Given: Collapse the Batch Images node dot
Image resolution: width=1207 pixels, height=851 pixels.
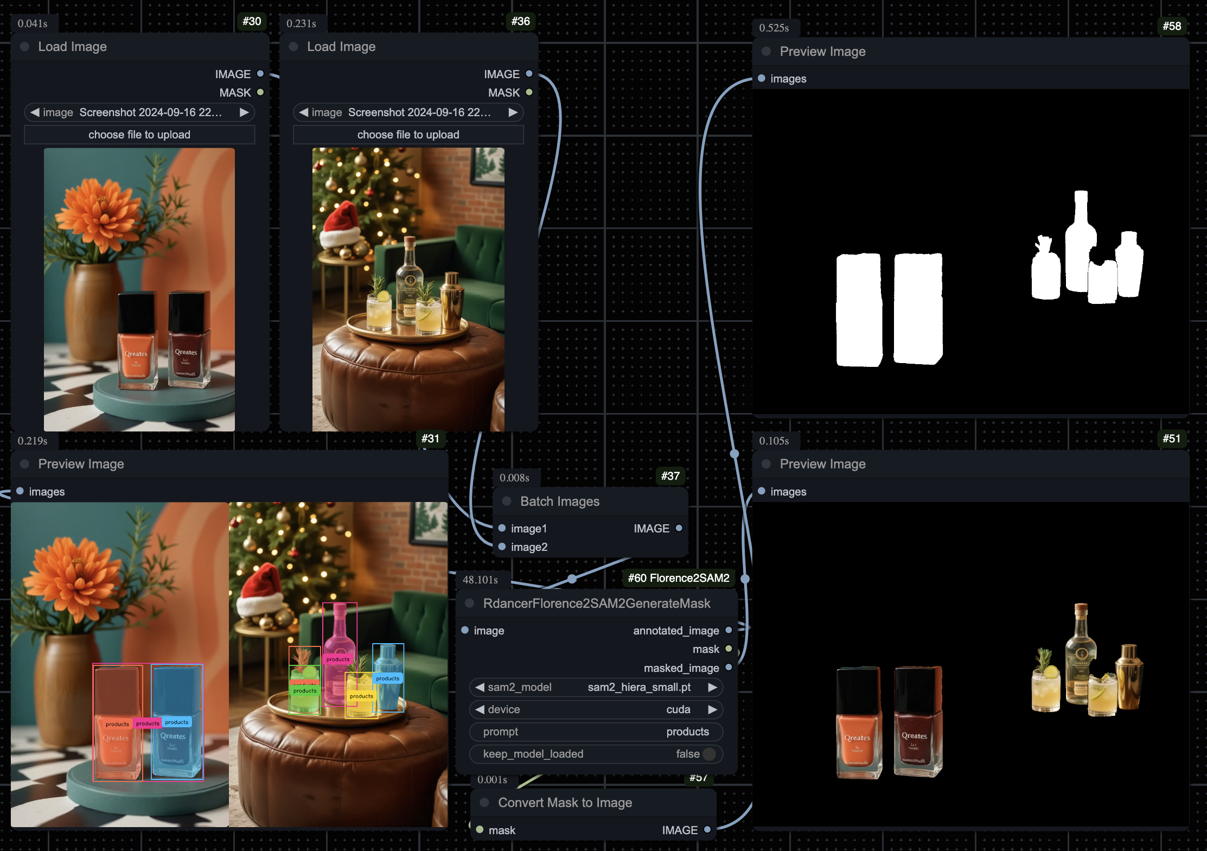Looking at the screenshot, I should (x=507, y=501).
